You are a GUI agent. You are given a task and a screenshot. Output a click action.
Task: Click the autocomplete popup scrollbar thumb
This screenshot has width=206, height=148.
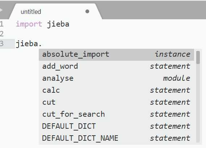tap(198, 57)
